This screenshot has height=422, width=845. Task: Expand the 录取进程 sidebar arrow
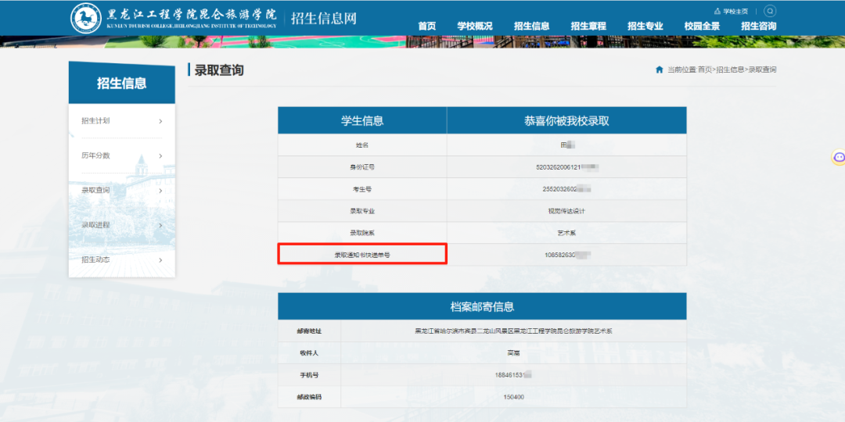pyautogui.click(x=160, y=225)
